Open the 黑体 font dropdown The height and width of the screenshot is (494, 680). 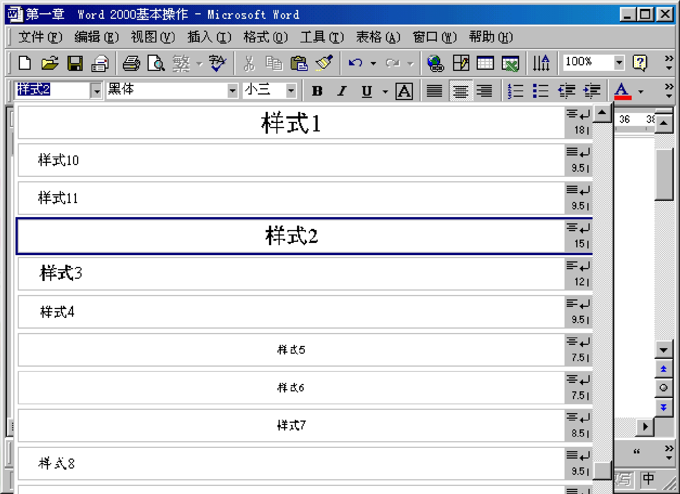pos(232,90)
